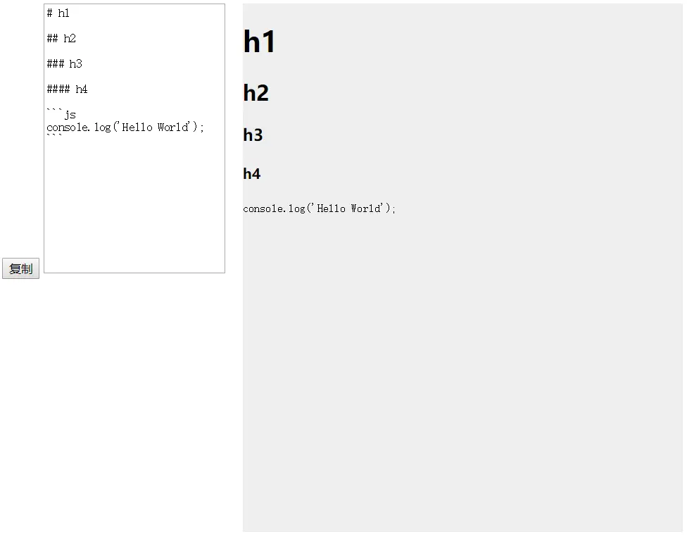
Task: Click the semicolon ending rendered preview code
Action: 394,209
